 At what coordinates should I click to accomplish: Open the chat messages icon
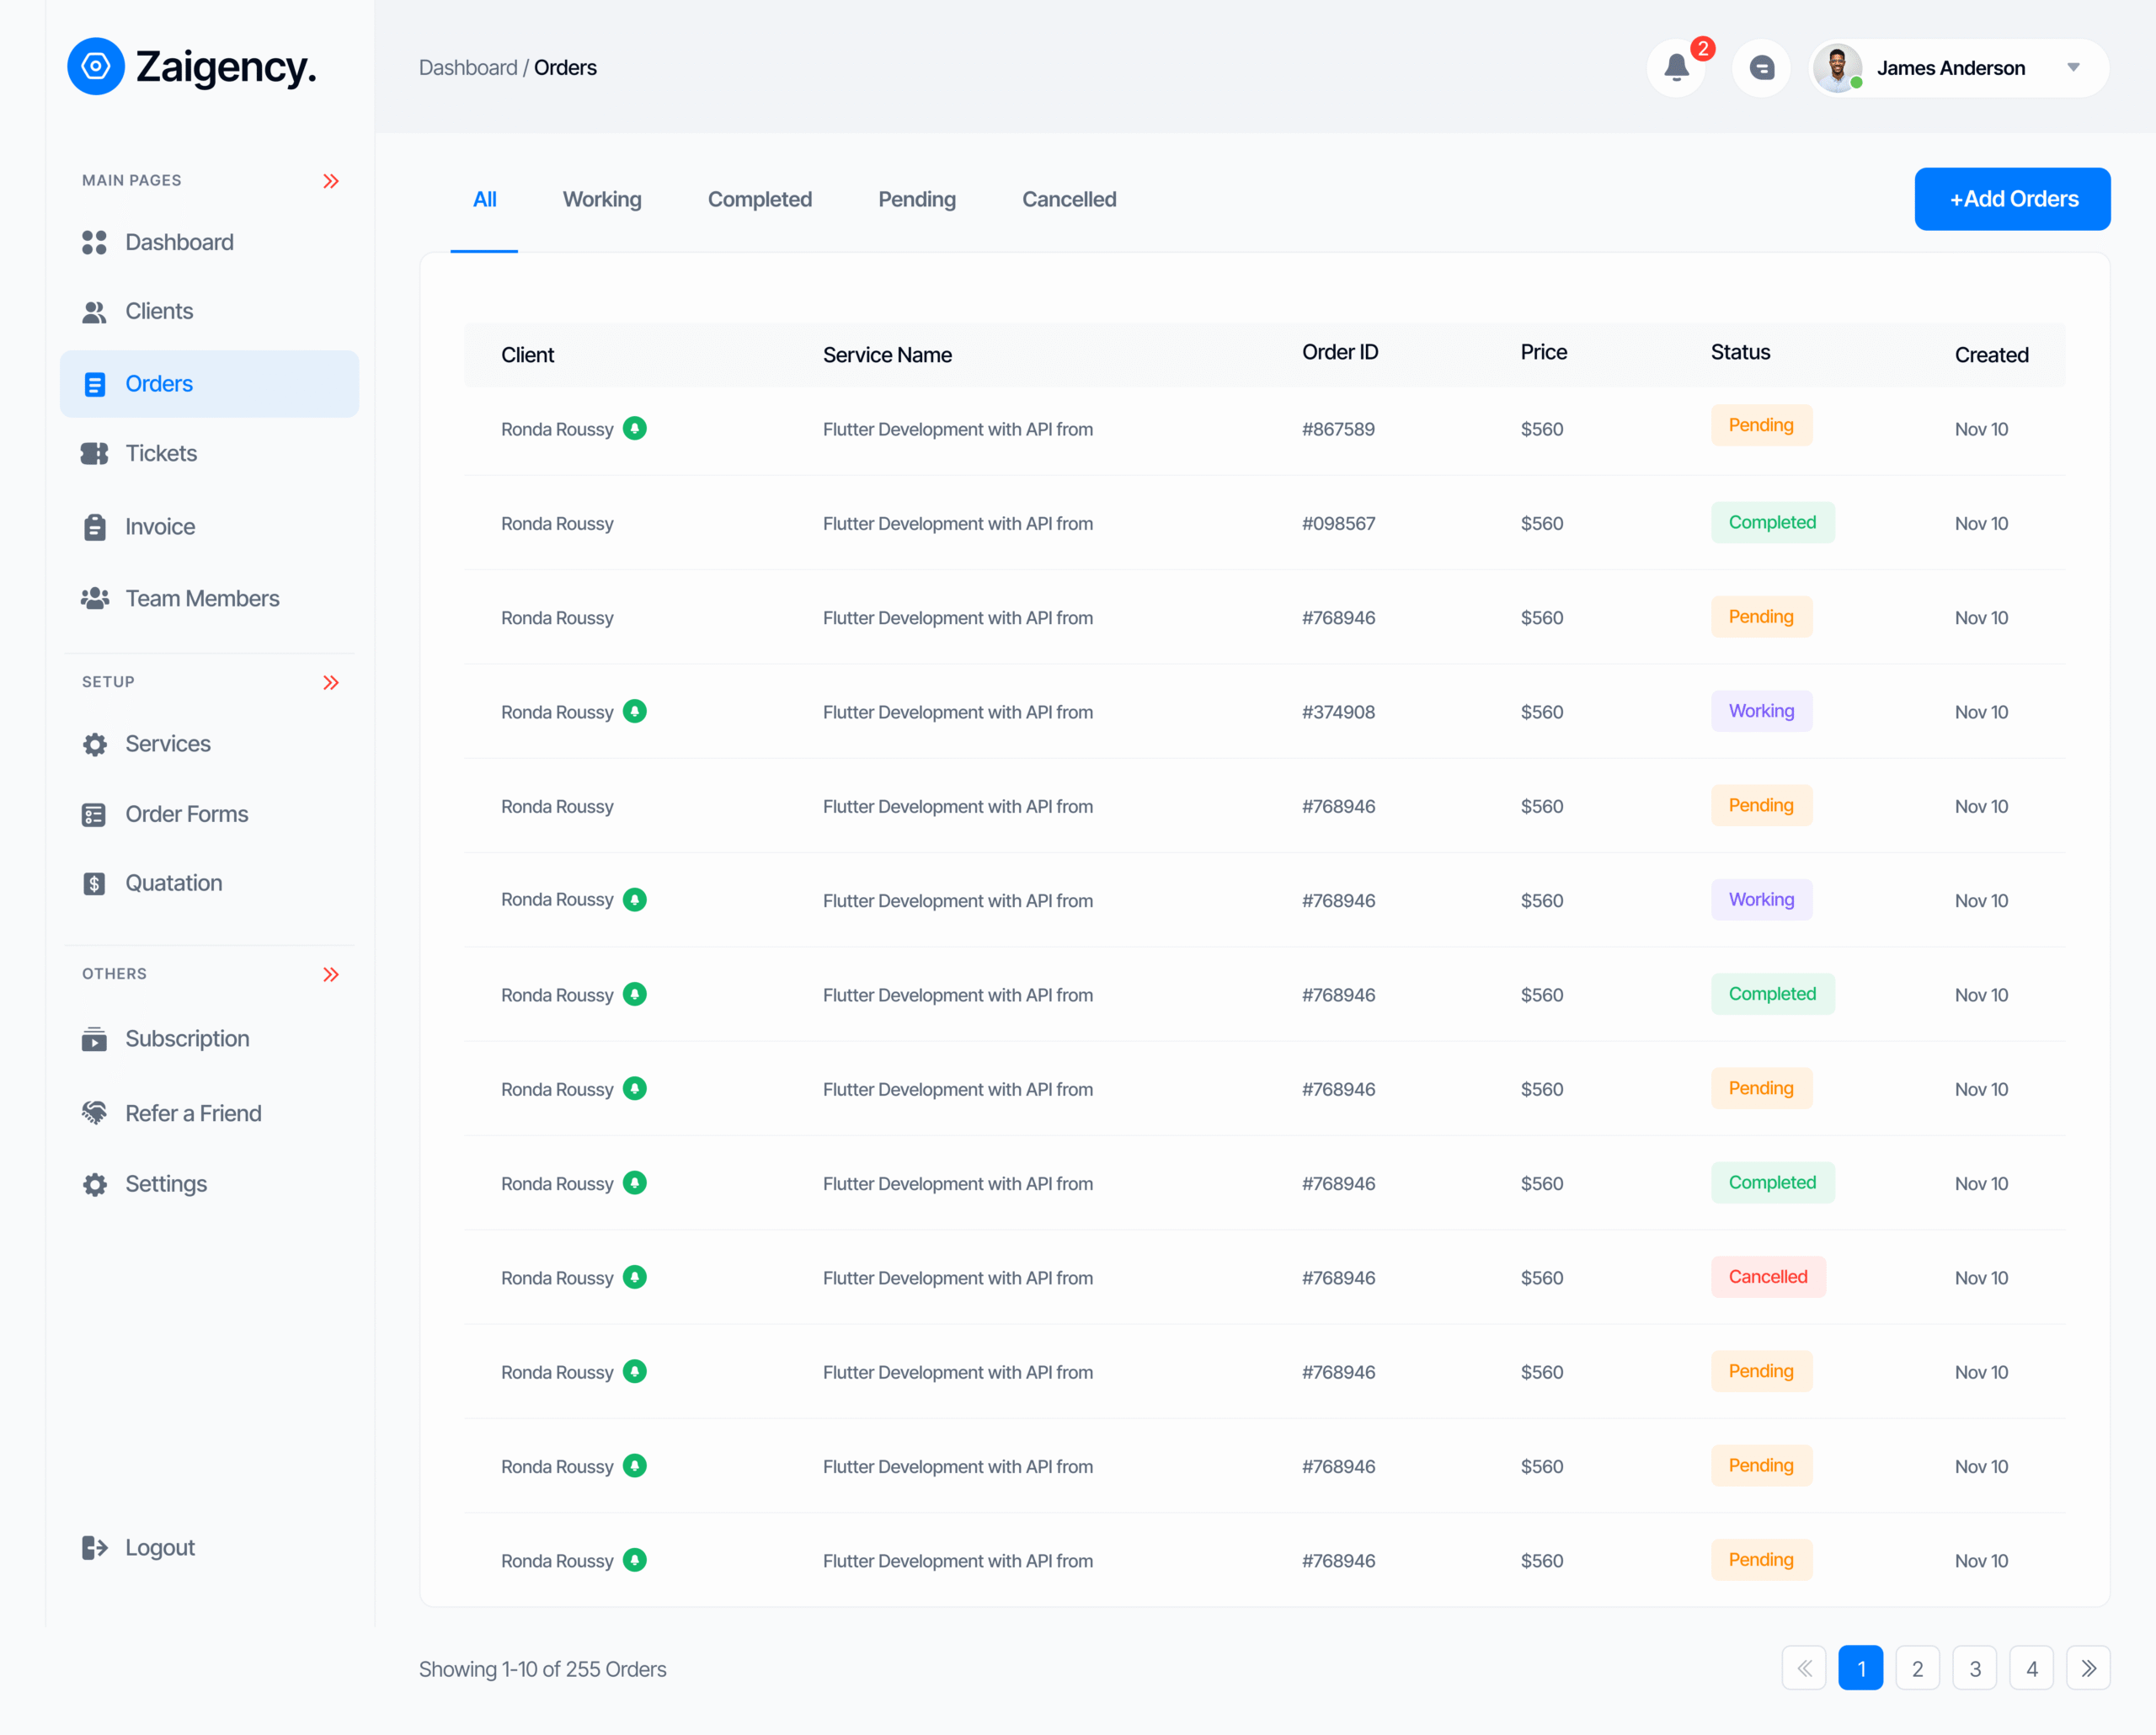point(1761,68)
